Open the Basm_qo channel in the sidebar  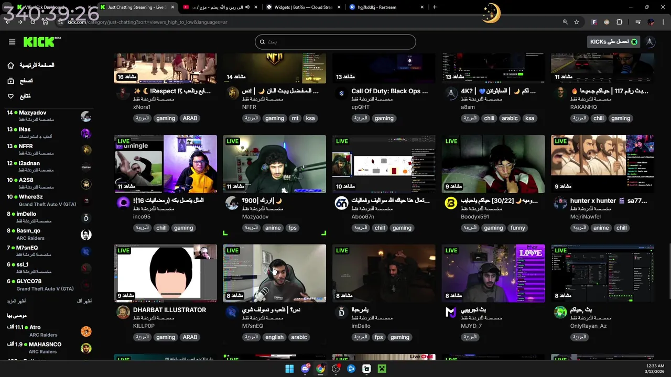point(48,234)
